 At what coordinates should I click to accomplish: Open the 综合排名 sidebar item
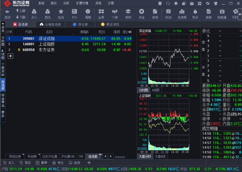pos(3,101)
